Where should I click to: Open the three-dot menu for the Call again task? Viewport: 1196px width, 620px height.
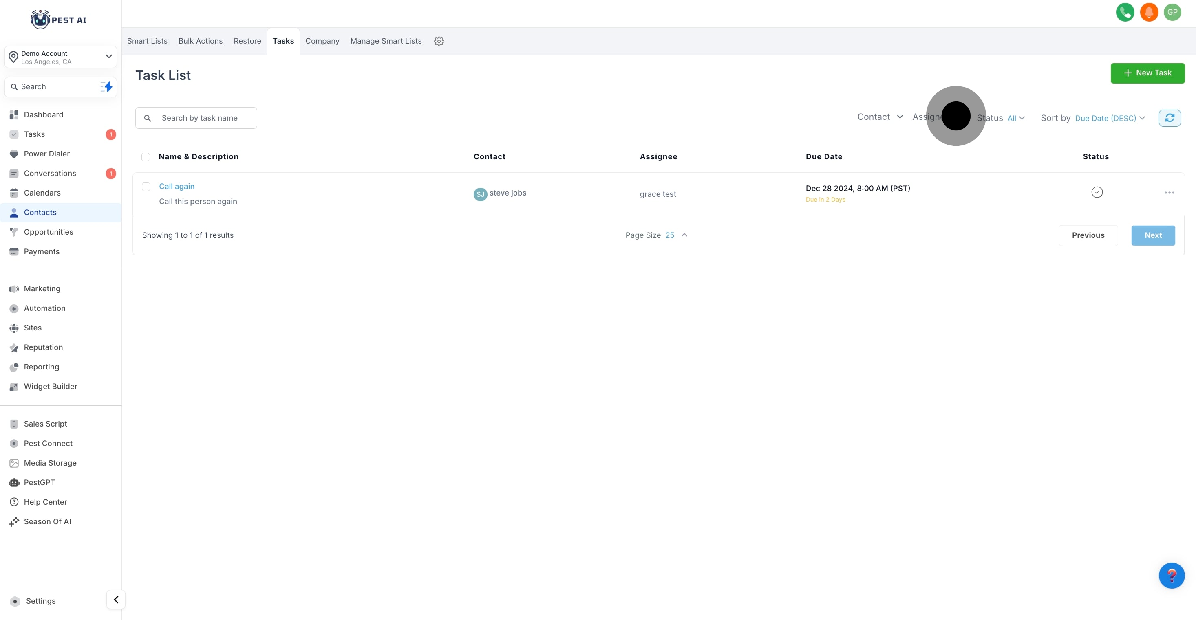(1169, 193)
